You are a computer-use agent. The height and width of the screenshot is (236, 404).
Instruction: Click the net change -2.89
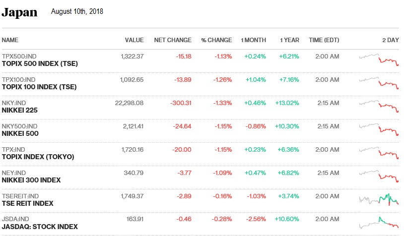click(184, 196)
